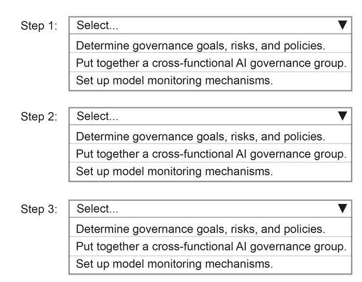Open the Step 3 dropdown arrow
The image size is (362, 282).
(342, 209)
